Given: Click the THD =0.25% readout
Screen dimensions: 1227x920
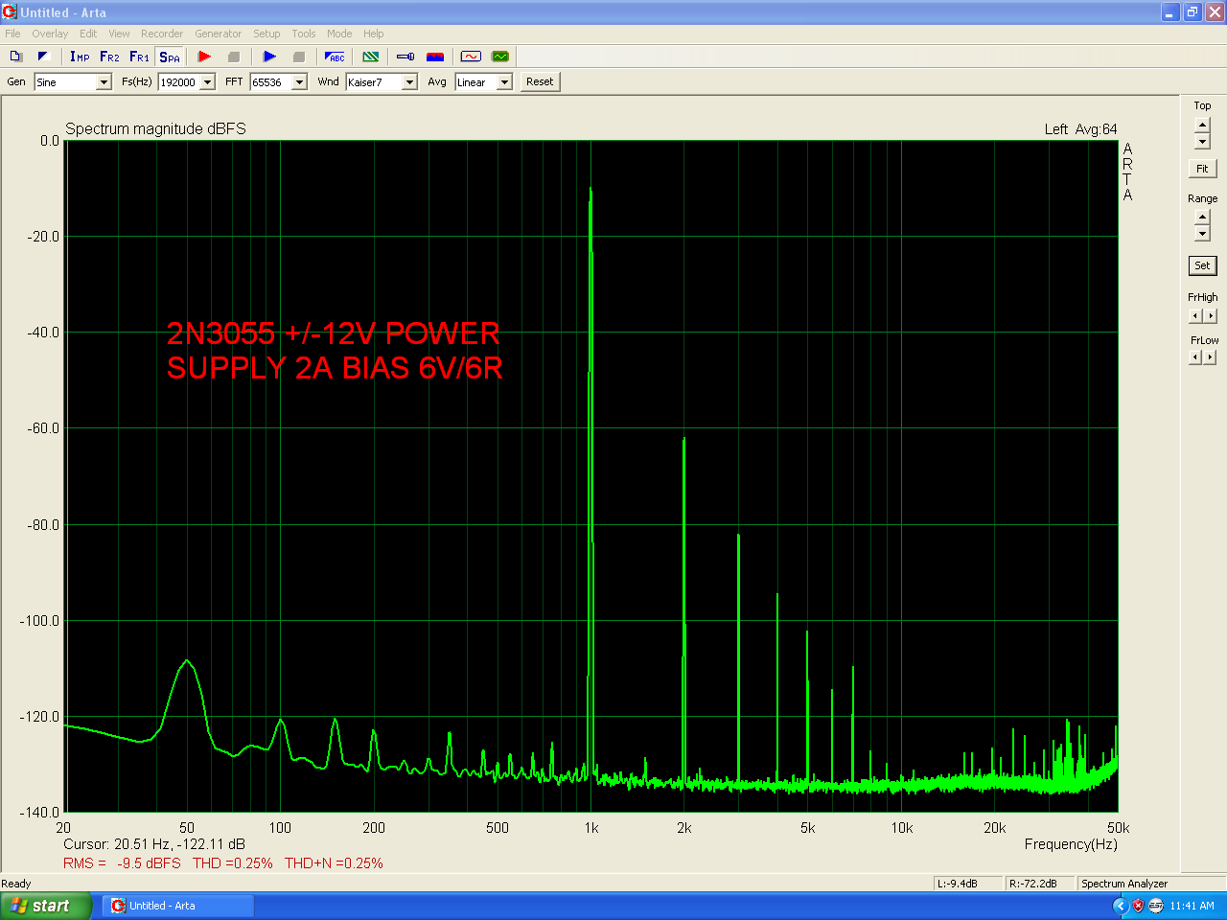Looking at the screenshot, I should point(233,863).
